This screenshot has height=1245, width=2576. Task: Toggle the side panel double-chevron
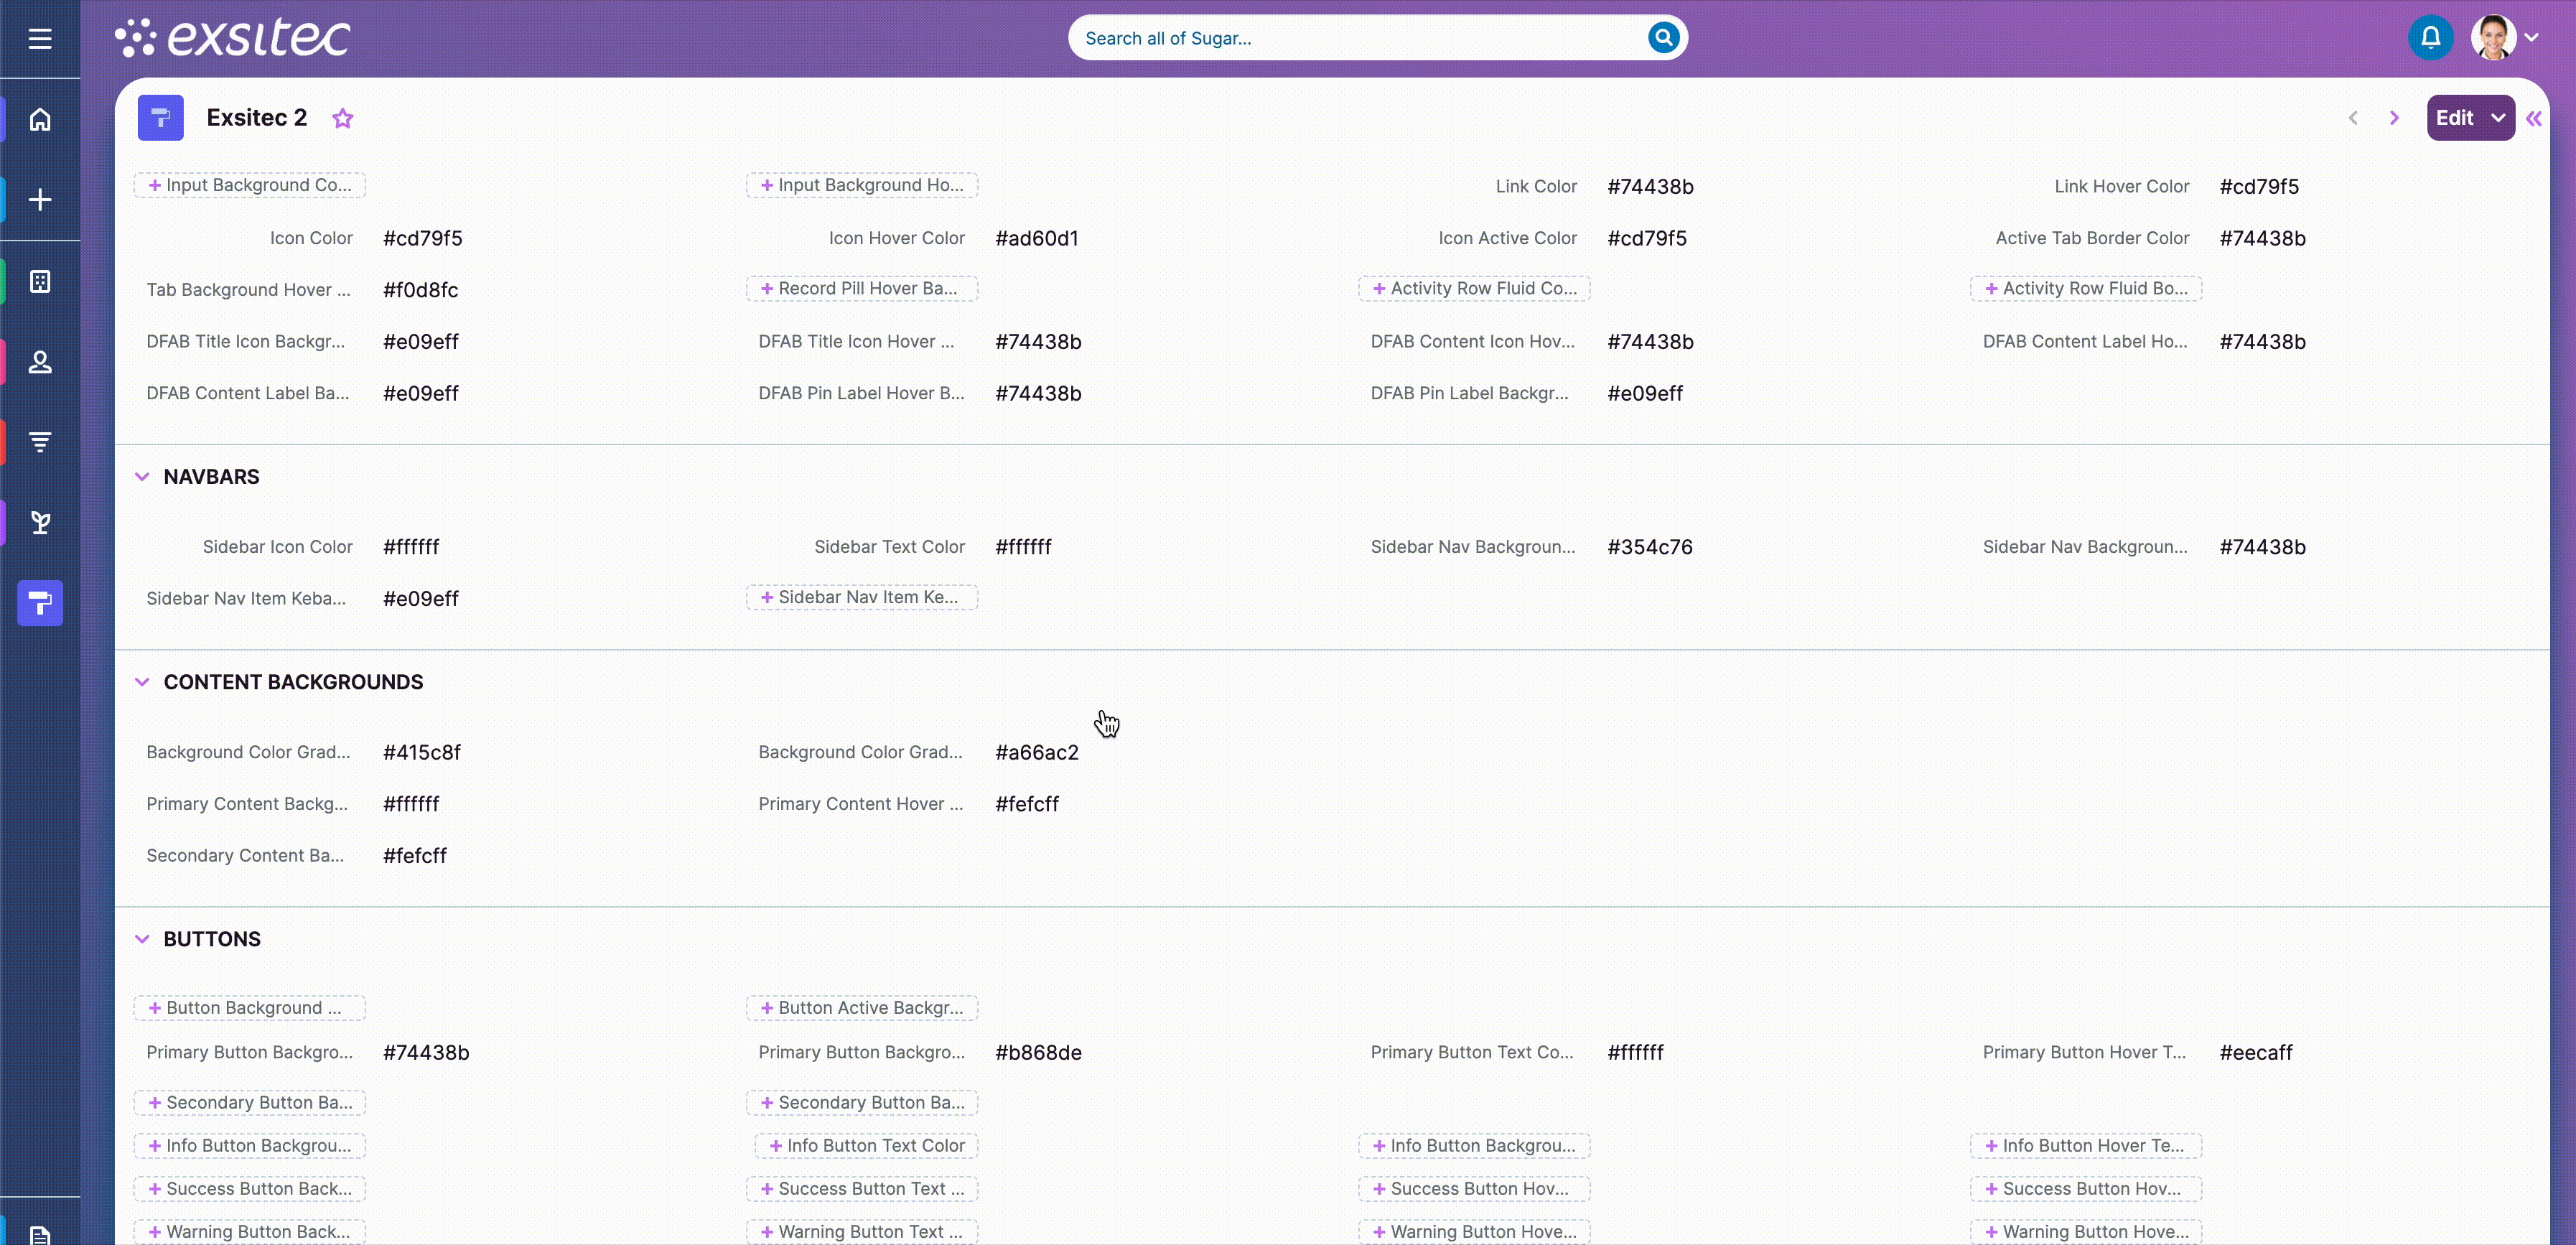tap(2533, 119)
